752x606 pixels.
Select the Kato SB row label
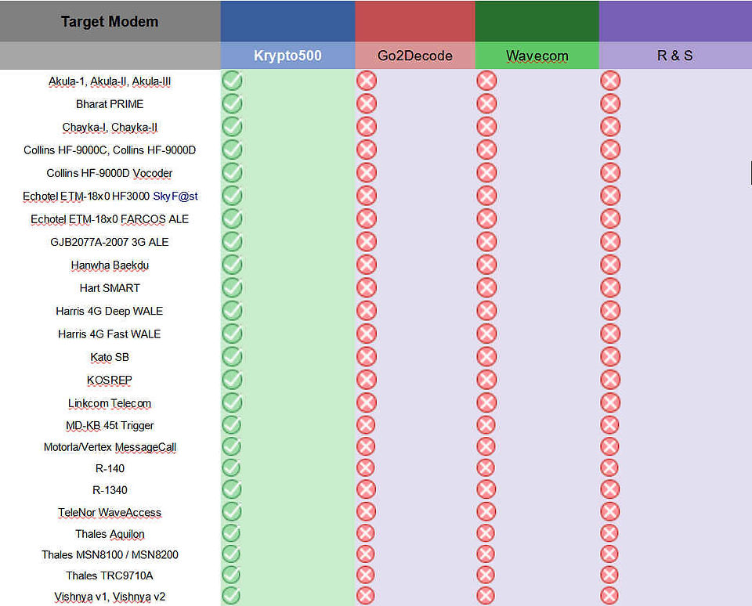coord(110,357)
